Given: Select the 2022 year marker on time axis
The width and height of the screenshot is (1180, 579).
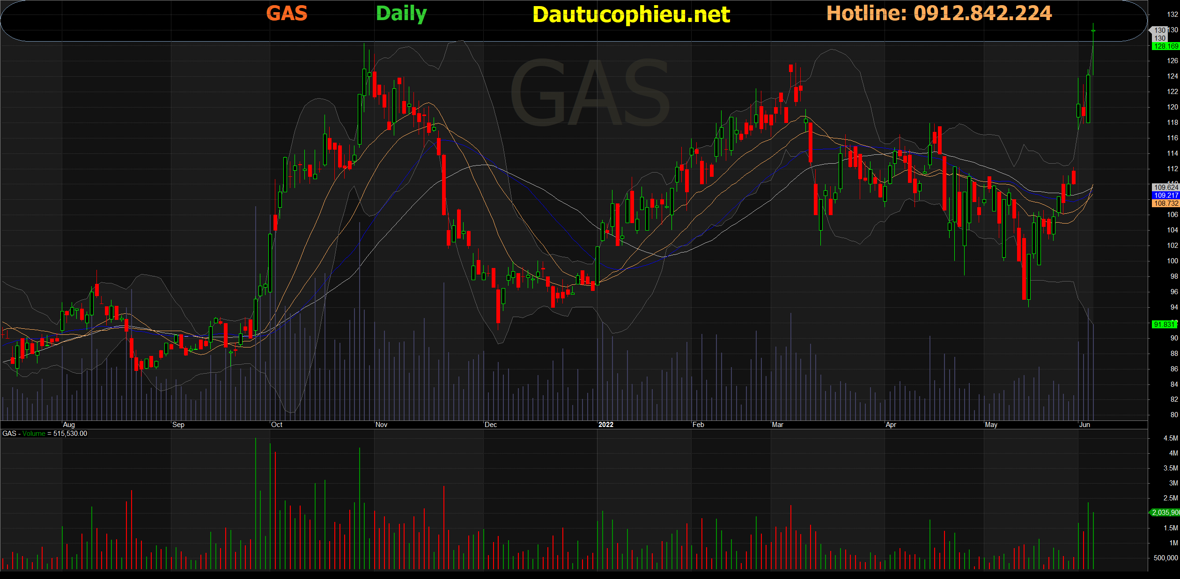Looking at the screenshot, I should (x=605, y=425).
